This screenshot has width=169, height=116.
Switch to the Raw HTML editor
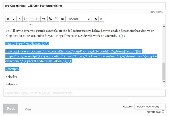pos(156,12)
